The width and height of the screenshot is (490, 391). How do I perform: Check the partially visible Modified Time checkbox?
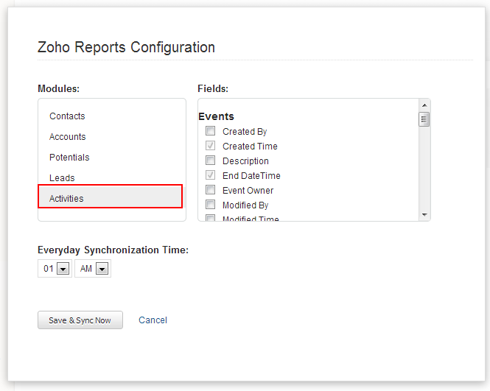pyautogui.click(x=210, y=218)
